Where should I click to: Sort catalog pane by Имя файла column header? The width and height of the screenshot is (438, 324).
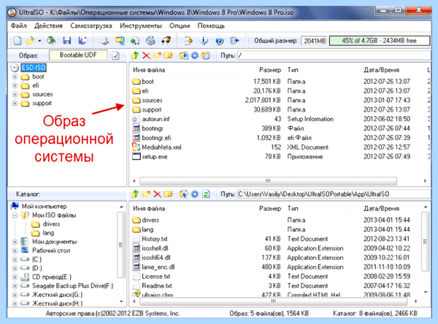[149, 209]
